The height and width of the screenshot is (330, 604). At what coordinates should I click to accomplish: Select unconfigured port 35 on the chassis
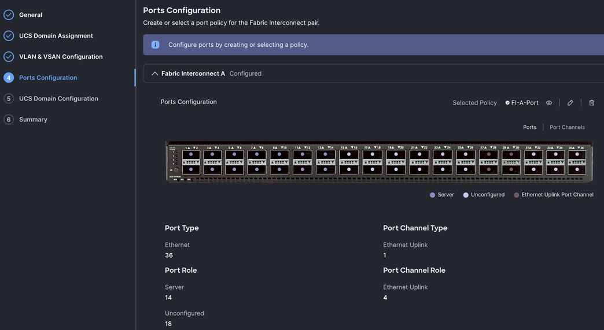click(x=577, y=154)
